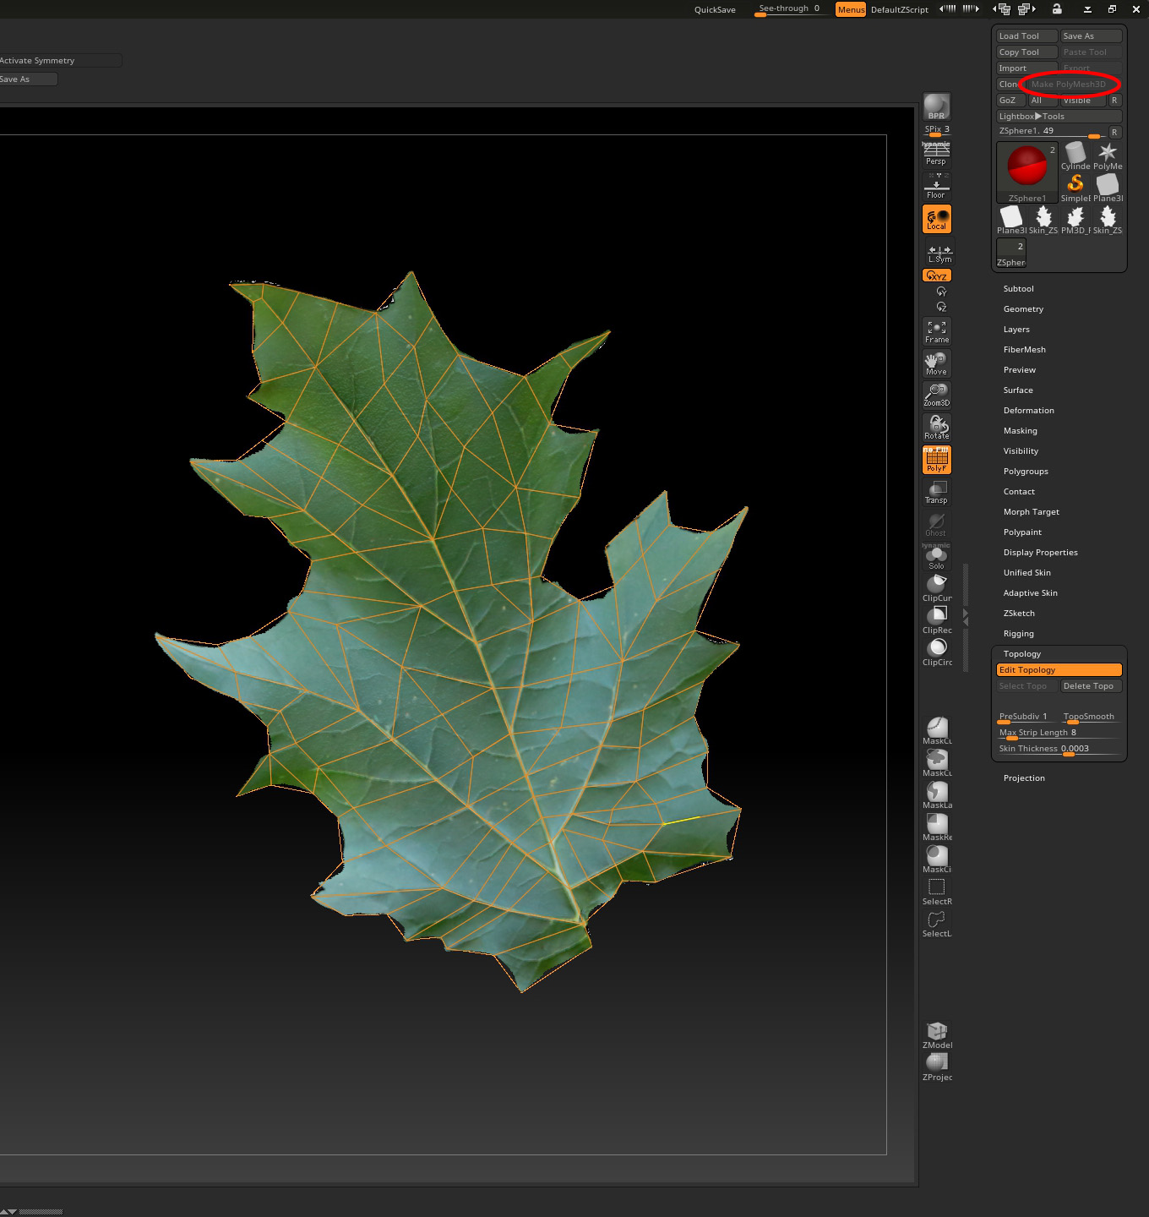Select the Cylinder3D tool icon
Screen dimensions: 1149x1217
click(1075, 156)
